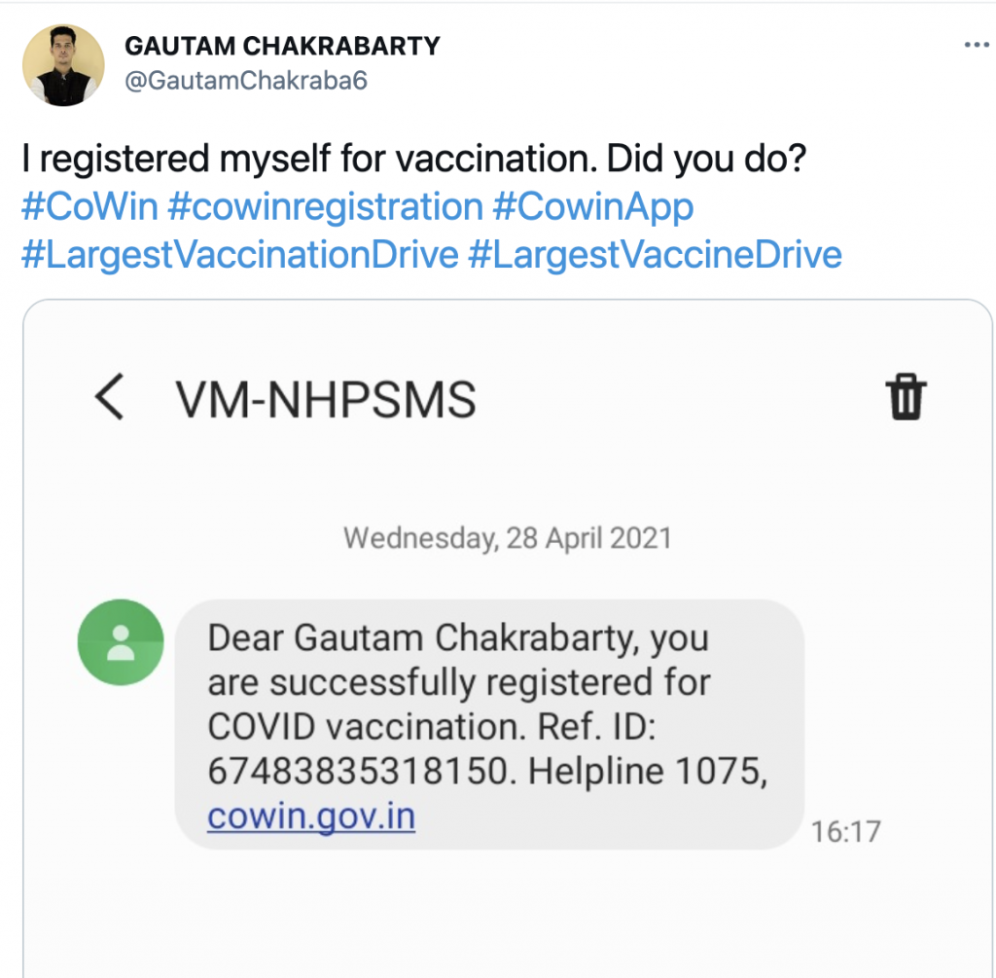Open the cowin.gov.in link
Image resolution: width=996 pixels, height=978 pixels.
pyautogui.click(x=311, y=815)
